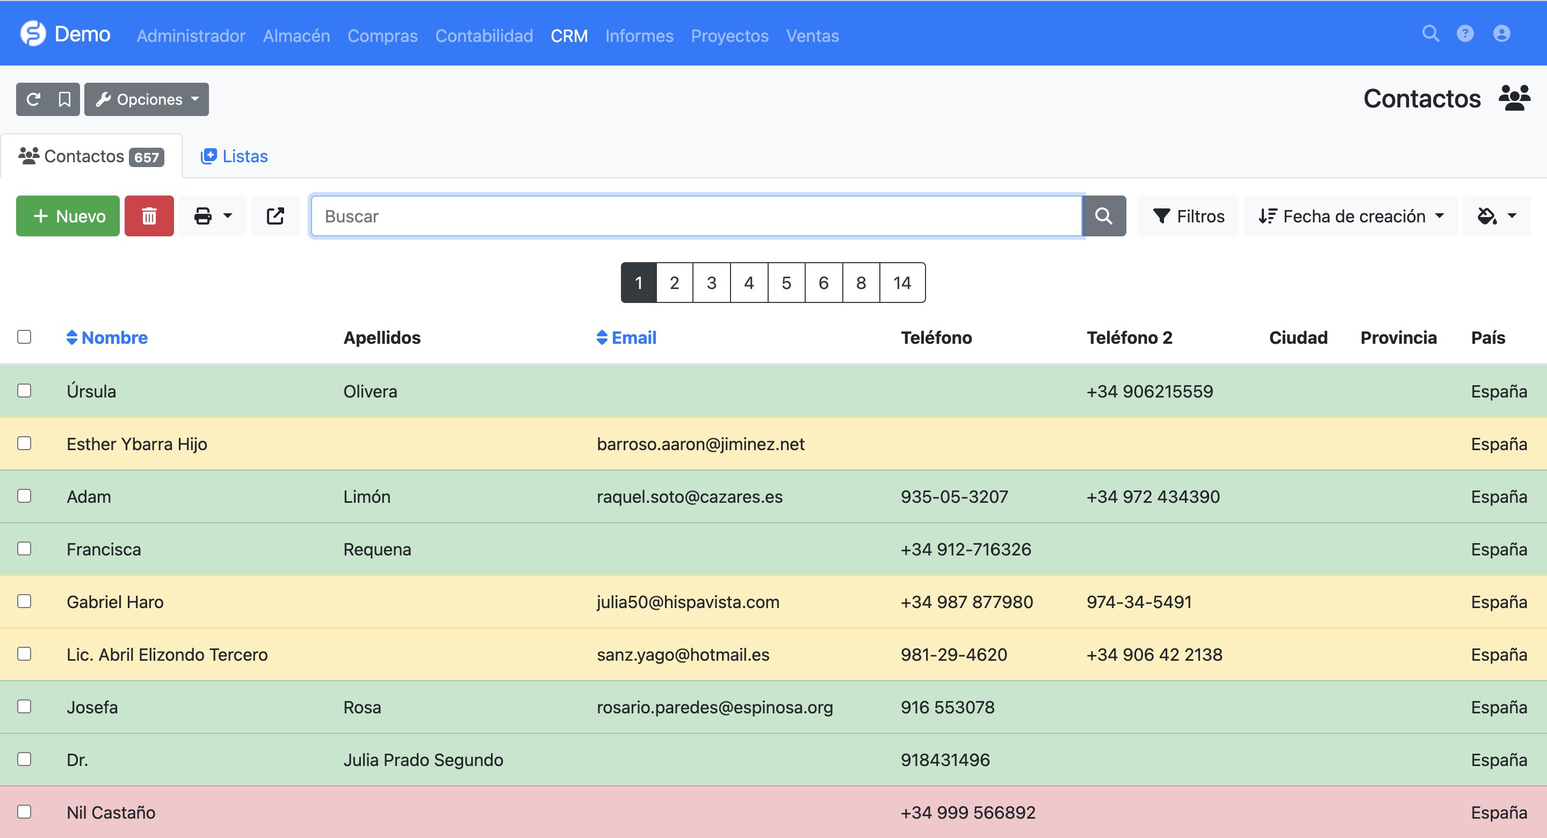Open the Administrador menu

click(x=191, y=36)
